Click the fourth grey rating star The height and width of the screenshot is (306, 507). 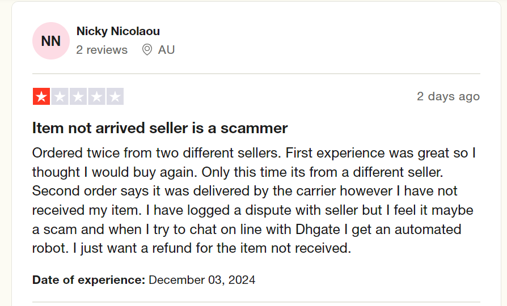pyautogui.click(x=97, y=97)
